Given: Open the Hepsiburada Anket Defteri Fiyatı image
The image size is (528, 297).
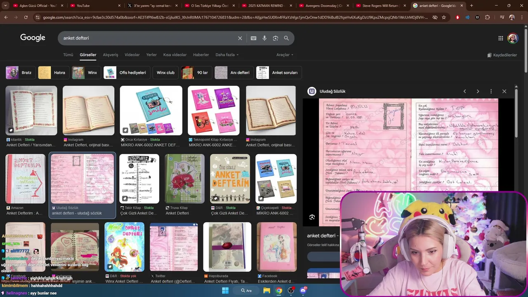Looking at the screenshot, I should pyautogui.click(x=227, y=247).
